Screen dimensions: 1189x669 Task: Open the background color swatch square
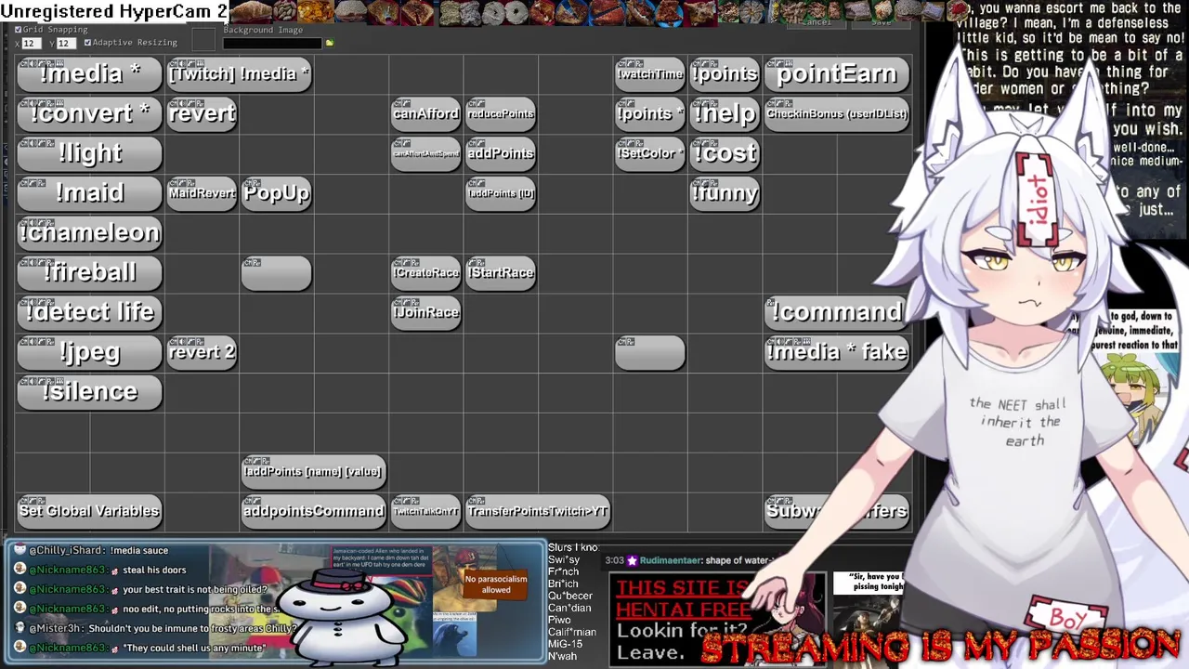point(203,40)
